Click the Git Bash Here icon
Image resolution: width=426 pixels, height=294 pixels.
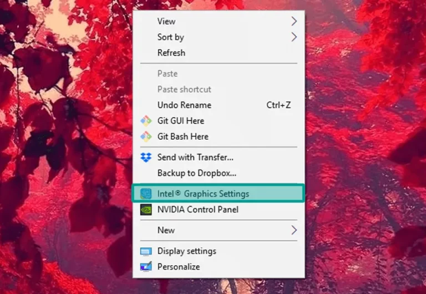click(x=146, y=136)
